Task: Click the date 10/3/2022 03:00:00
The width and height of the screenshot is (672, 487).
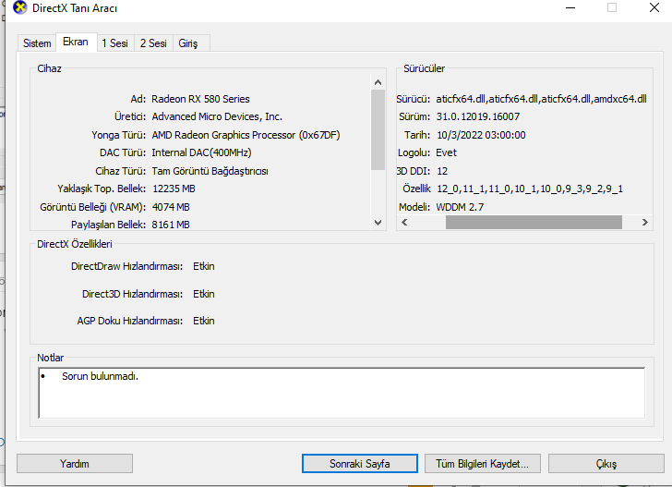Action: (481, 135)
